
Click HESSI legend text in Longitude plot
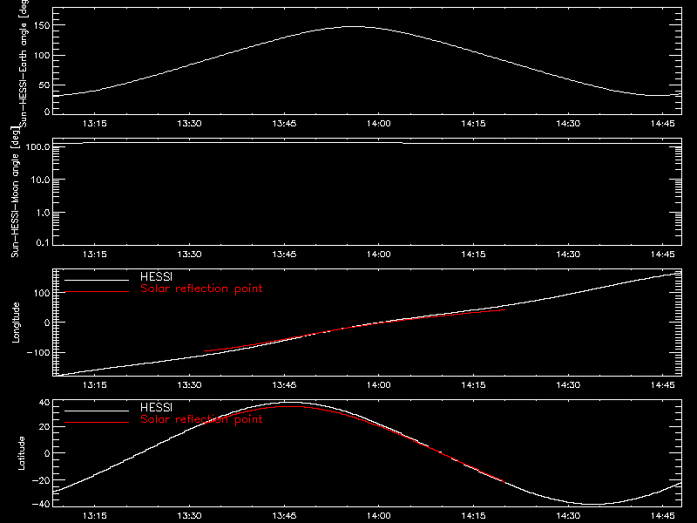156,276
